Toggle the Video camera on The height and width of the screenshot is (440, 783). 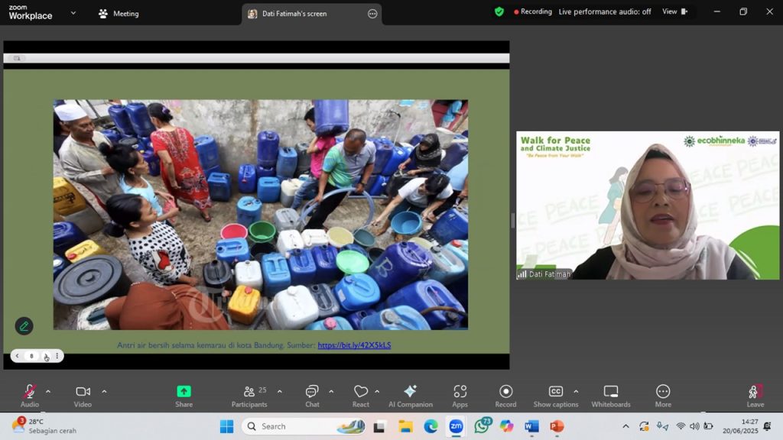[83, 395]
